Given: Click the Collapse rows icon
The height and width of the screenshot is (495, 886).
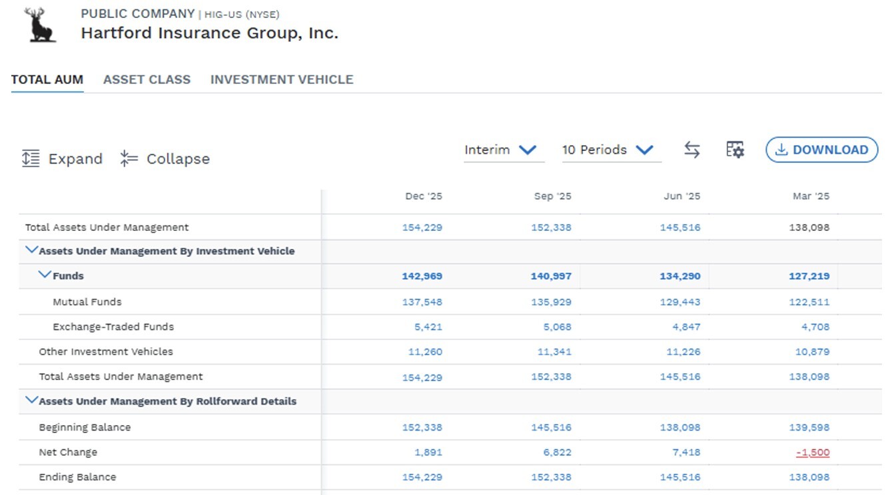Looking at the screenshot, I should pos(129,158).
